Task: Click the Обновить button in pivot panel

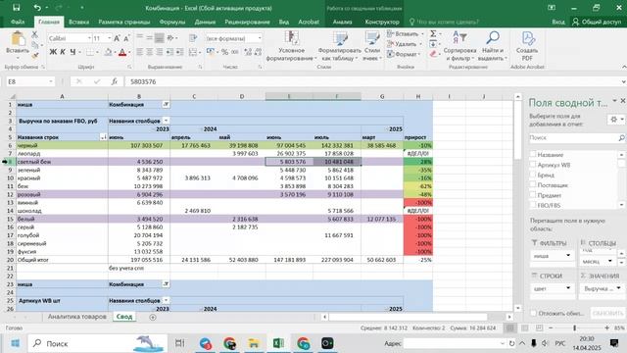Action: 607,313
